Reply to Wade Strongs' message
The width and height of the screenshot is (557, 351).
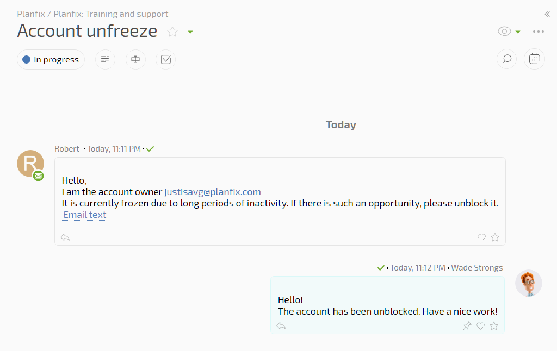point(281,326)
